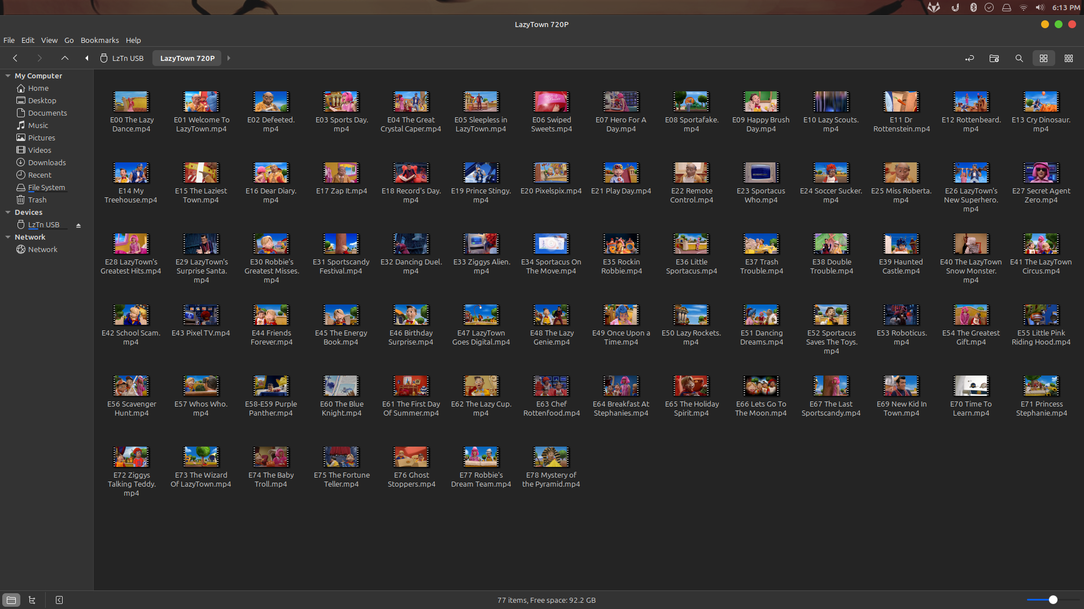Switch to icon view mode

point(1043,58)
